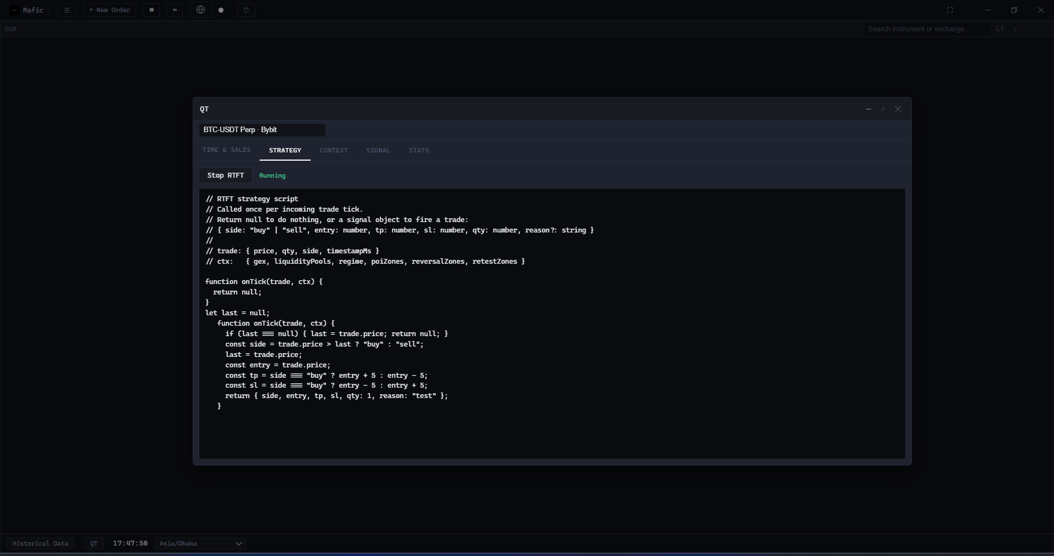This screenshot has height=556, width=1054.
Task: Click the square panel icon after New Order
Action: (x=152, y=10)
